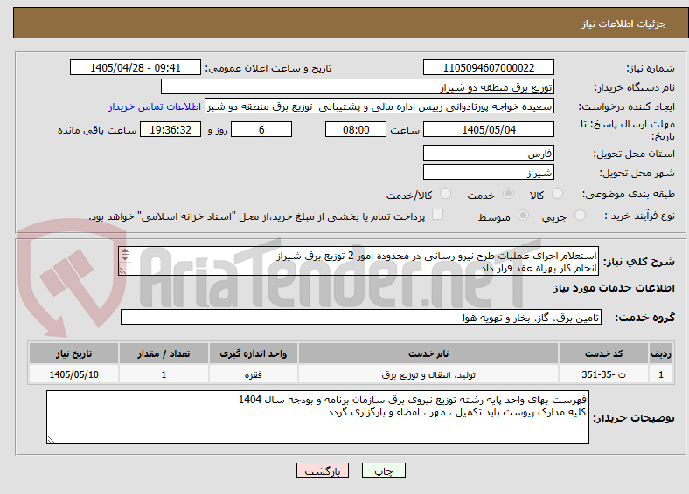Click the شهر محل تحویل field شیراز
This screenshot has height=494, width=689.
[489, 172]
